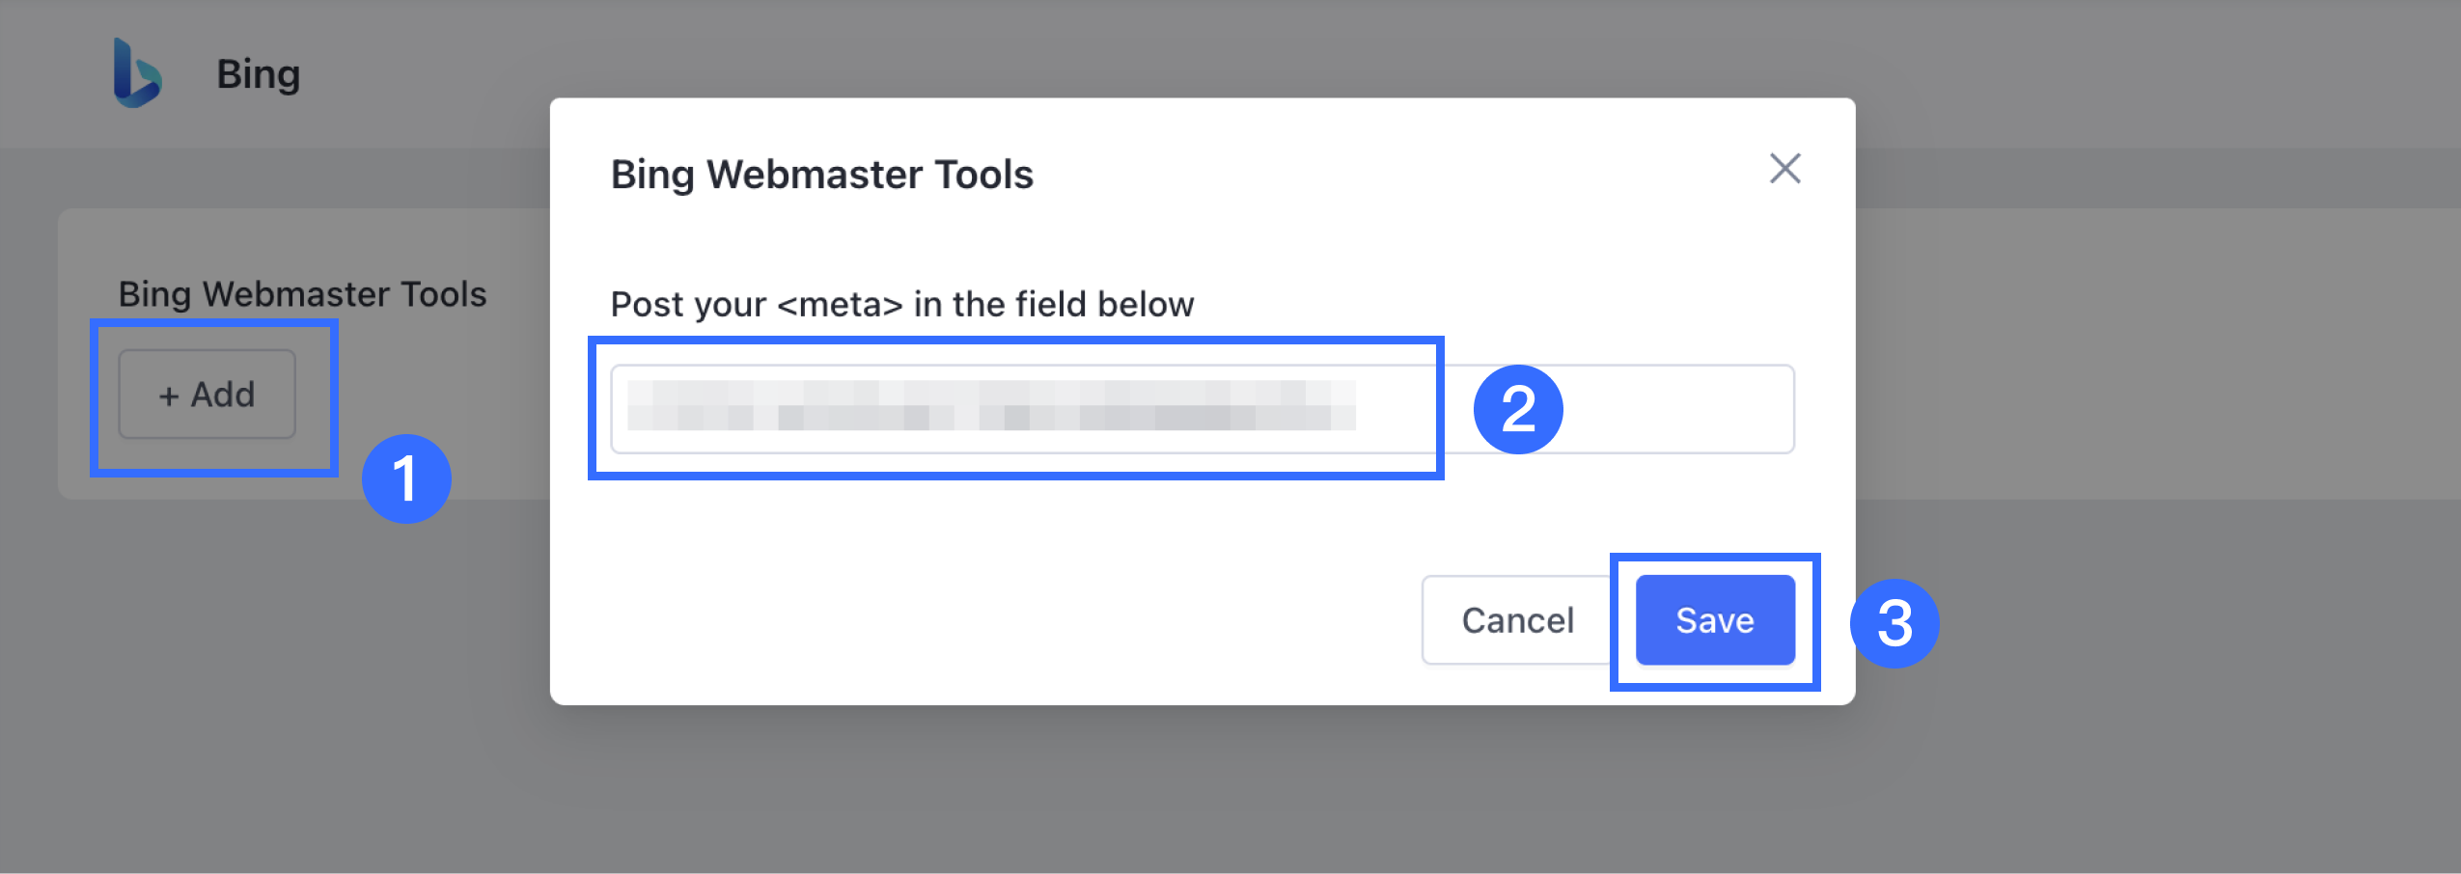Click the numbered step 1 badge
The height and width of the screenshot is (874, 2461).
click(406, 478)
